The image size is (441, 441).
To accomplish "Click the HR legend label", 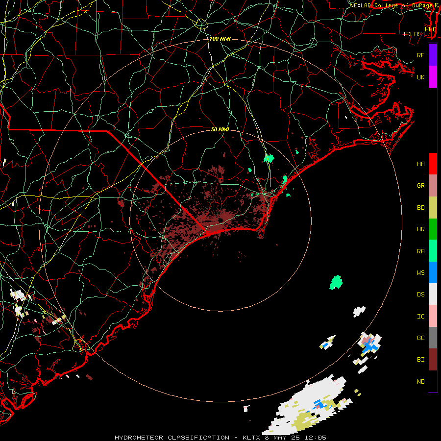I will pos(420,229).
